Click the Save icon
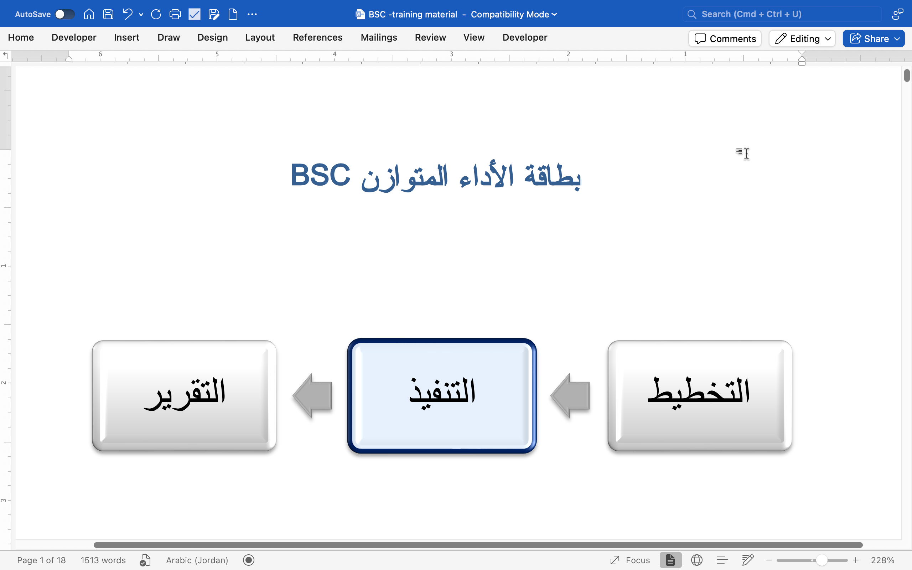Screen dimensions: 912x570 (x=108, y=14)
